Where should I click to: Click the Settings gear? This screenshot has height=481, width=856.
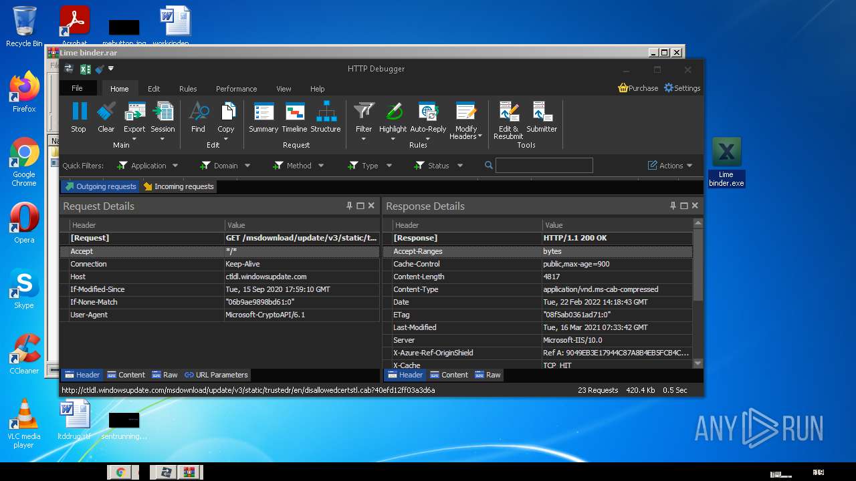coord(669,88)
